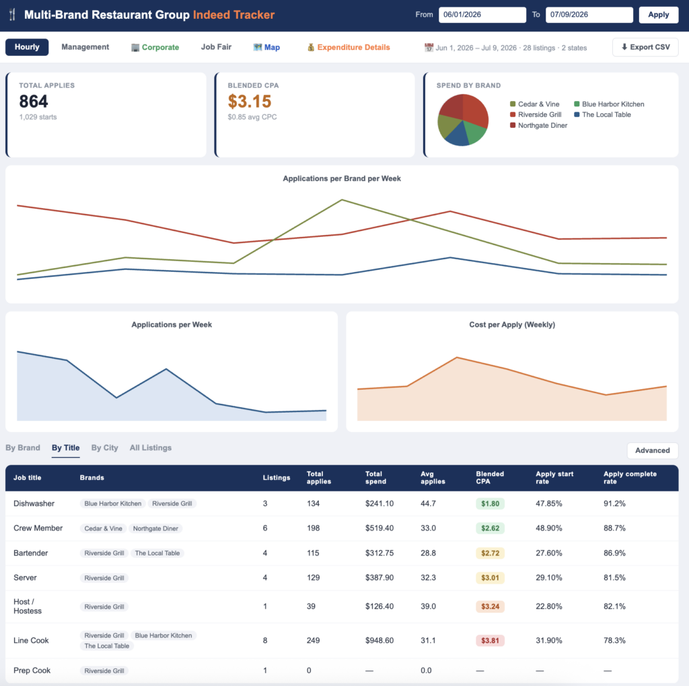Click the Spend by Brand pie chart

point(463,120)
